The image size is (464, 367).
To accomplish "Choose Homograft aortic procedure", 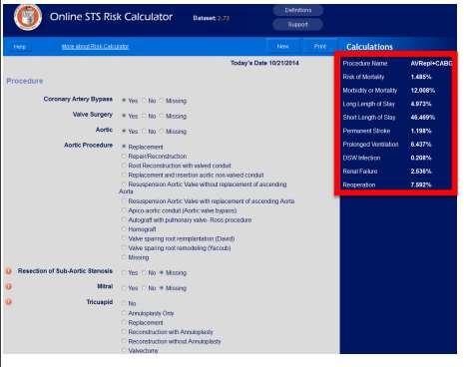I will coord(124,228).
